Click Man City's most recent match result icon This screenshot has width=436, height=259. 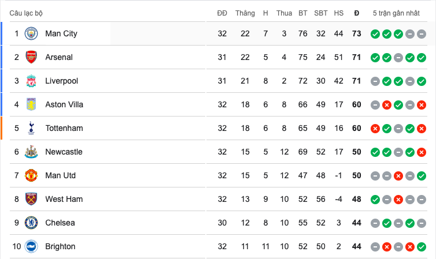tap(422, 34)
